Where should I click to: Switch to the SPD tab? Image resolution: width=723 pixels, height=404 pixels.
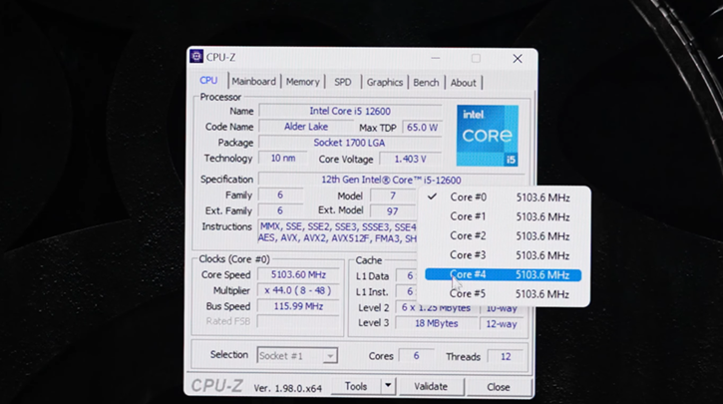click(x=342, y=82)
